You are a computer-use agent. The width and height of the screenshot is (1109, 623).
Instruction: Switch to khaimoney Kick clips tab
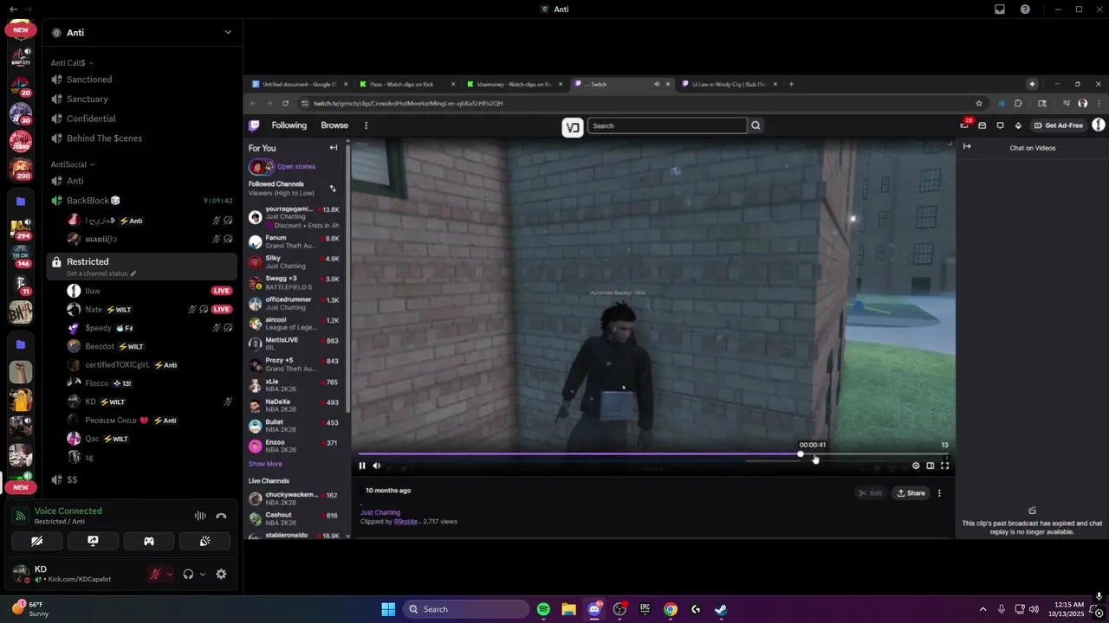[513, 84]
